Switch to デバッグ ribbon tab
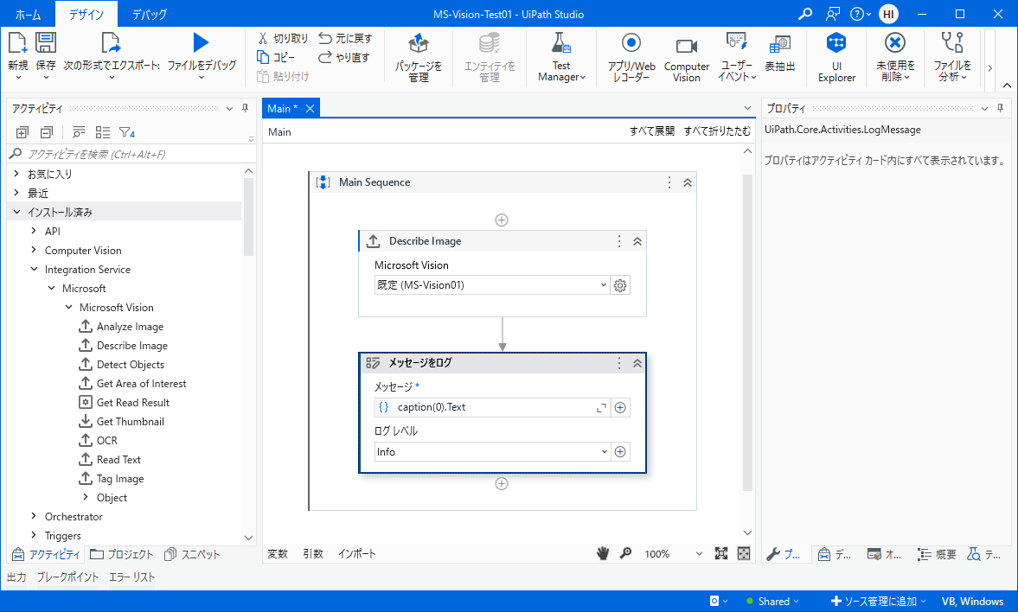This screenshot has width=1018, height=612. tap(150, 14)
